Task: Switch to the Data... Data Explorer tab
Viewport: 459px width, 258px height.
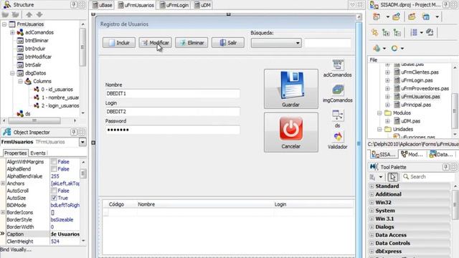Action: [x=441, y=154]
